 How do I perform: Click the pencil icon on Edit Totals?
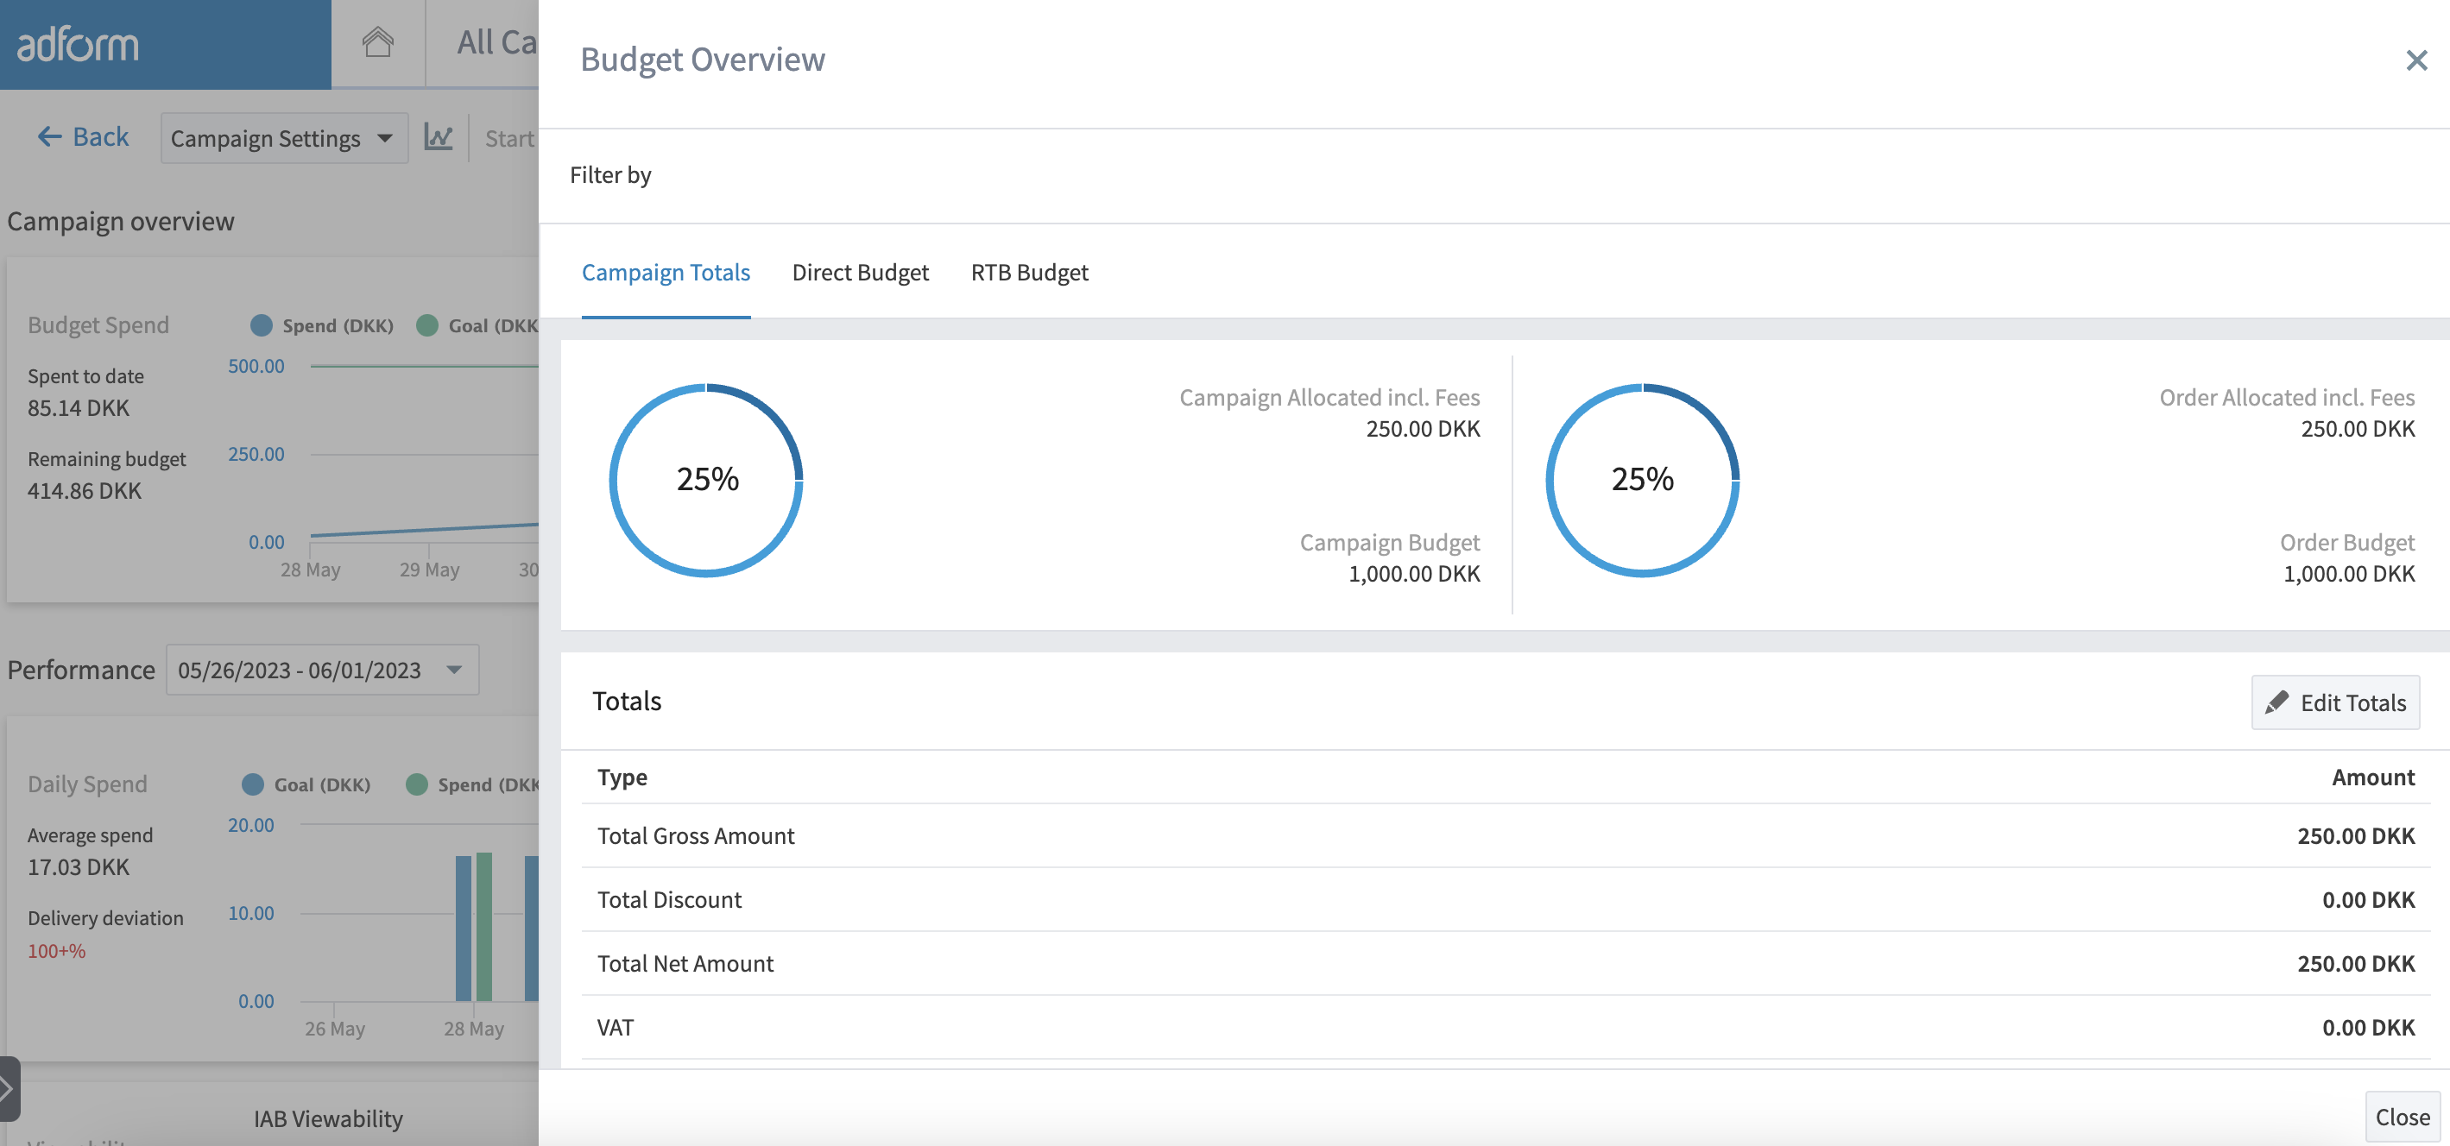2276,702
